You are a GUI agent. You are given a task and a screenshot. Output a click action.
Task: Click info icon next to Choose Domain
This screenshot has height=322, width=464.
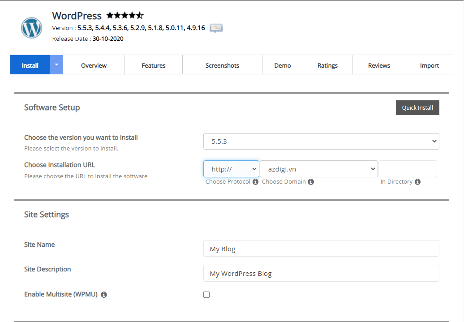point(311,182)
